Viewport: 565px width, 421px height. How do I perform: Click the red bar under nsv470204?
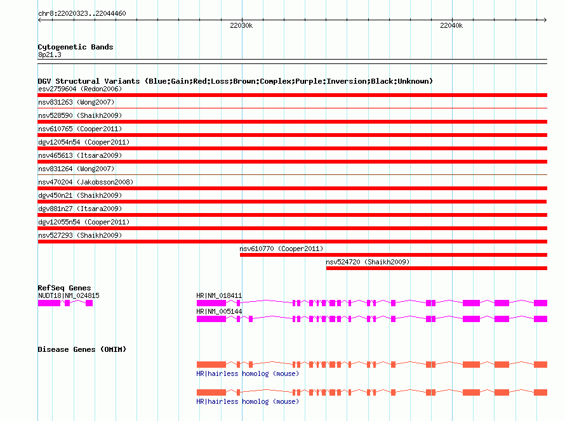pos(292,188)
